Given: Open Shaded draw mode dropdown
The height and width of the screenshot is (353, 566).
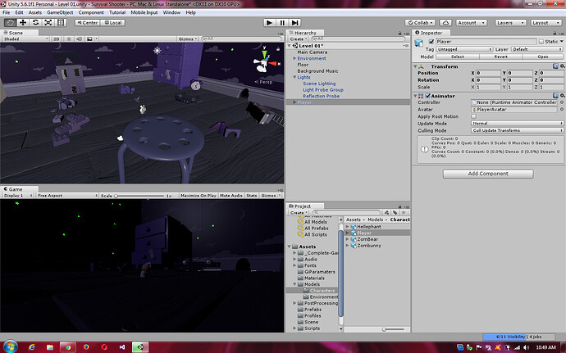Looking at the screenshot, I should point(25,39).
